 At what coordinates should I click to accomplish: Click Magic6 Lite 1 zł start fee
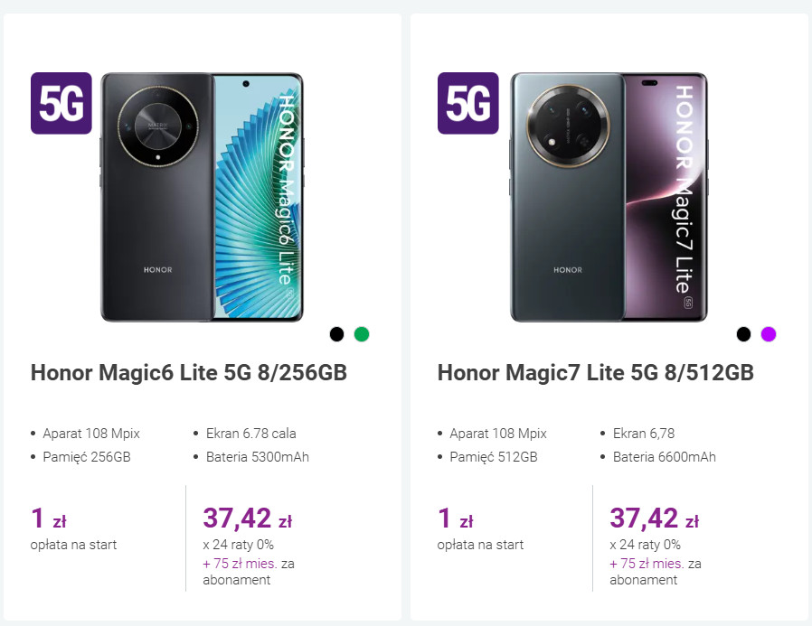pyautogui.click(x=49, y=519)
